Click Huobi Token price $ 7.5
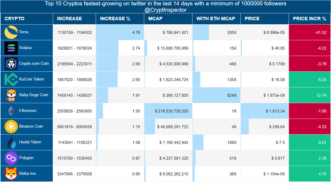331x182 pixels. (x=280, y=143)
